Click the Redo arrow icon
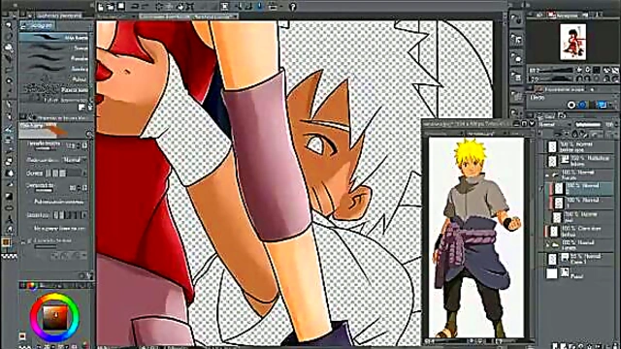The image size is (621, 349). pyautogui.click(x=146, y=6)
